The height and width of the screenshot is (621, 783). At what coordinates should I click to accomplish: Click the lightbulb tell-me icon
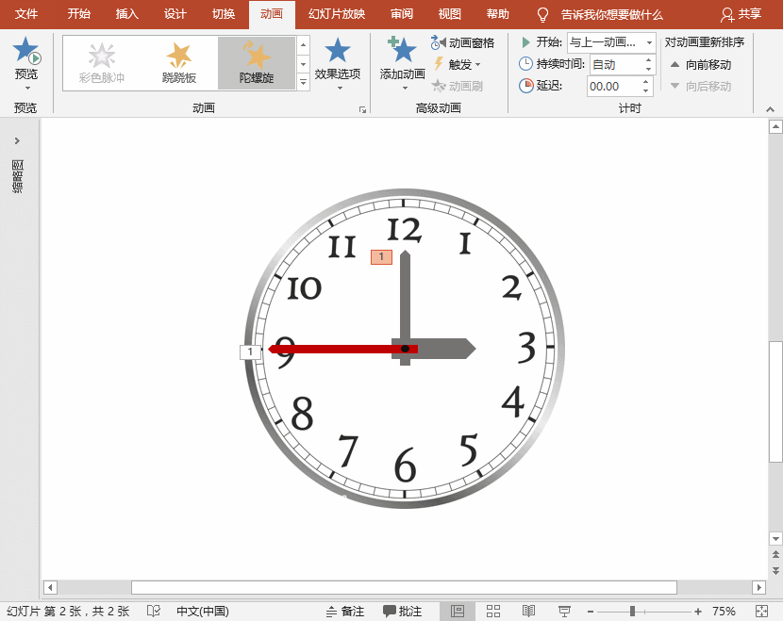(542, 14)
